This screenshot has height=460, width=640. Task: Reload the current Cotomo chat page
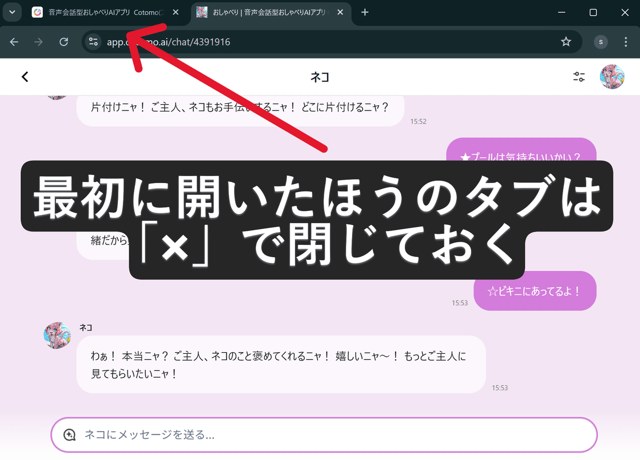(x=63, y=42)
